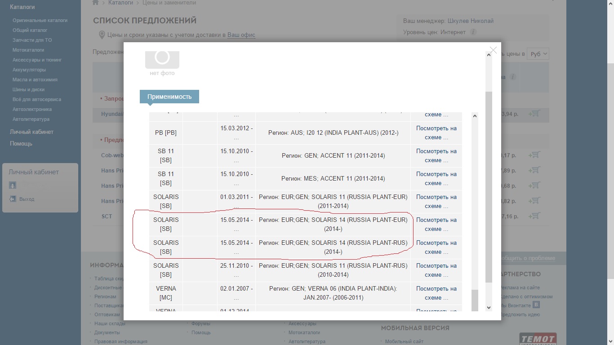Add the Cob-web offer to cart
Screen dimensions: 614x345
coord(534,155)
